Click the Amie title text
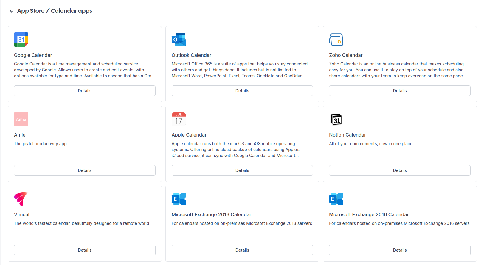Screen dimensions: 484x265 point(20,135)
